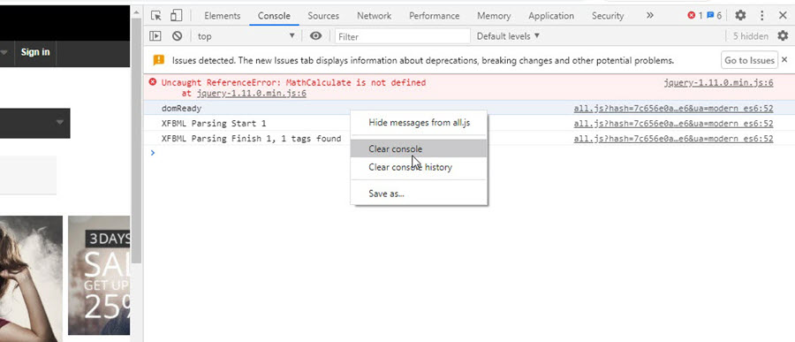Toggle the live expression eye icon

point(316,36)
